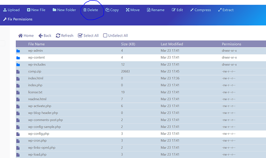Click the Move toolbar button
Image resolution: width=266 pixels, height=158 pixels.
coord(133,10)
